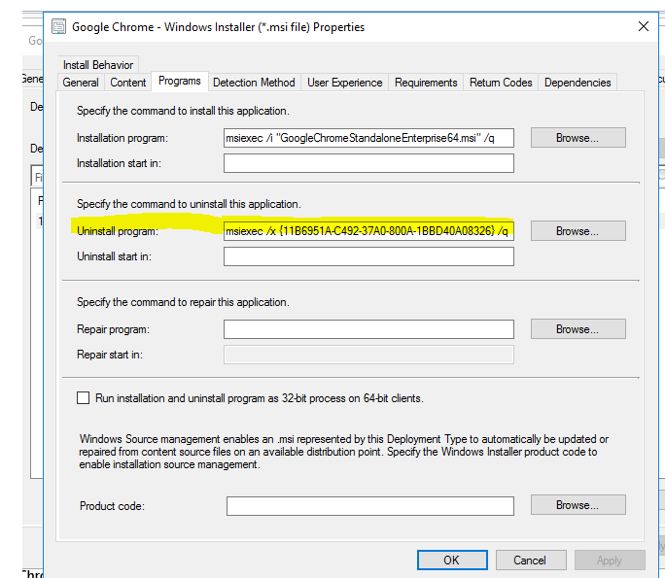Image resolution: width=665 pixels, height=578 pixels.
Task: Click the Cancel button
Action: click(x=531, y=561)
